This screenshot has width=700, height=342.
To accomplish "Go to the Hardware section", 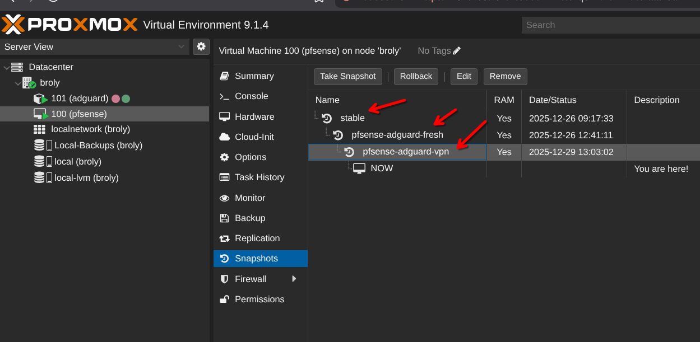I will [254, 117].
